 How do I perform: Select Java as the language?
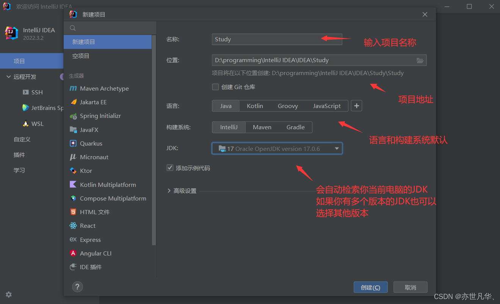pyautogui.click(x=226, y=106)
